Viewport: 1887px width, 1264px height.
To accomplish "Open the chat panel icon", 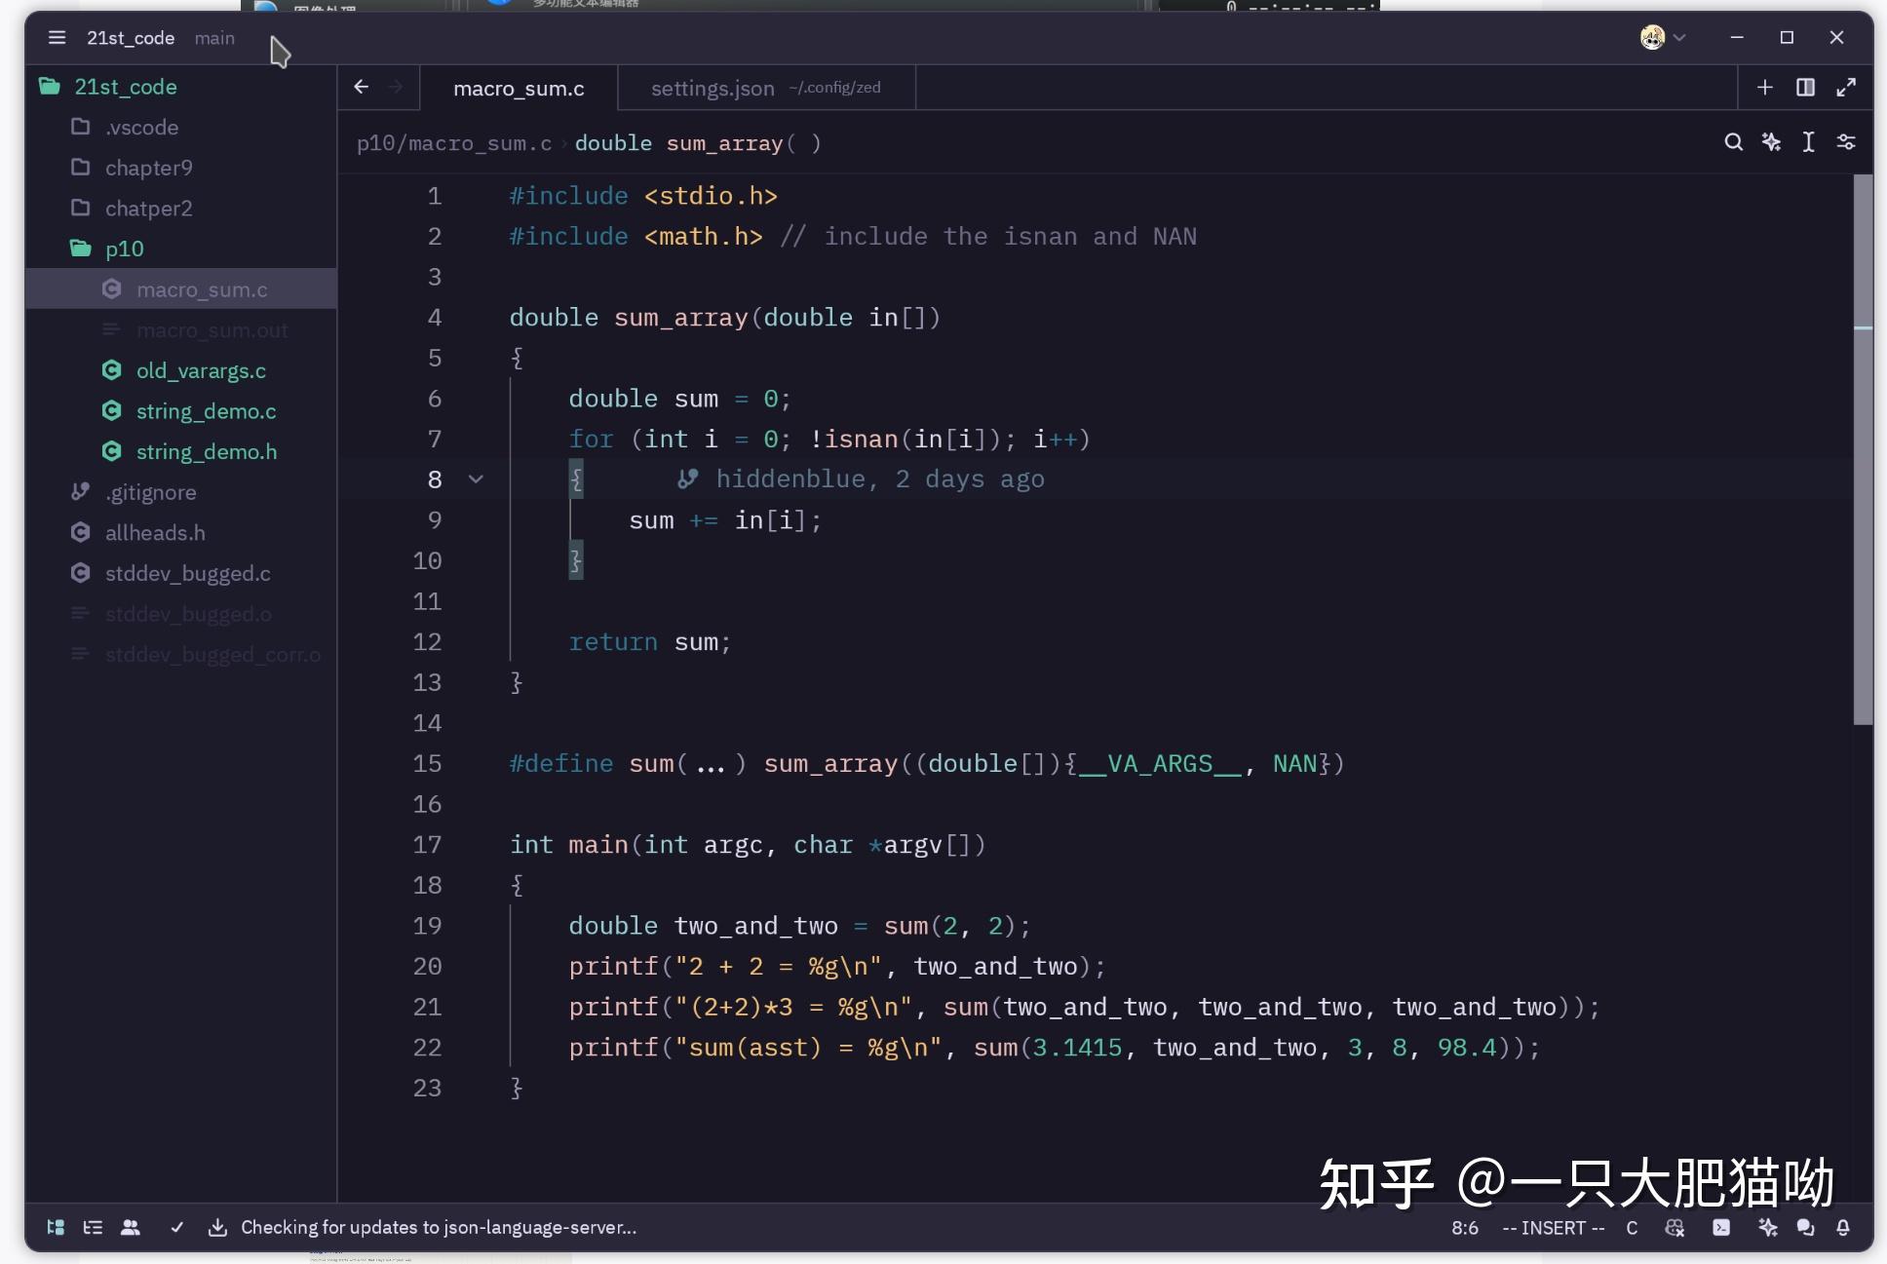I will point(1806,1228).
